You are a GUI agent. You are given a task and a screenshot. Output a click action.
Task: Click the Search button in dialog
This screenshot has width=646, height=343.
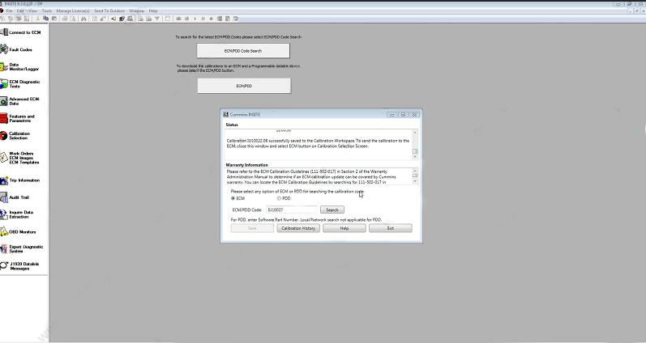click(332, 210)
